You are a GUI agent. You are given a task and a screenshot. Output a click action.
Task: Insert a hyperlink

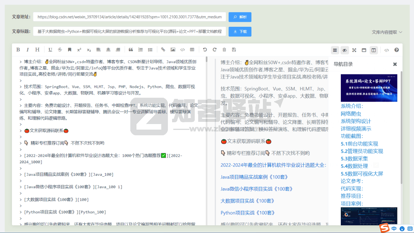pyautogui.click(x=163, y=49)
